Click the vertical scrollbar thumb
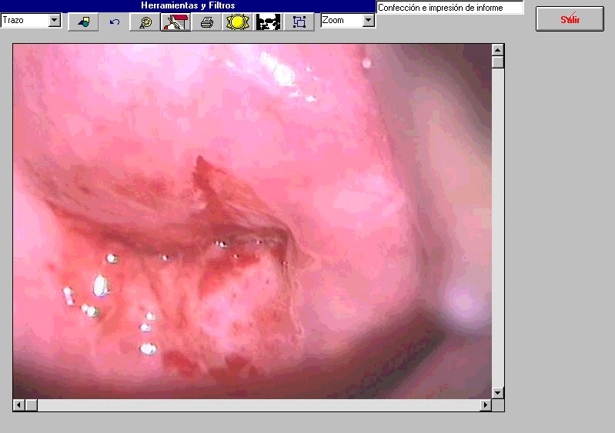The image size is (615, 433). tap(498, 62)
